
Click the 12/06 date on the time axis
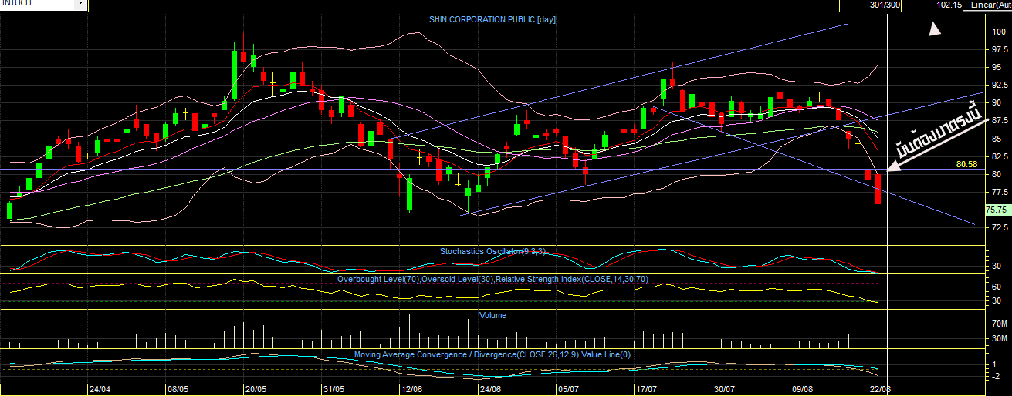tap(412, 389)
